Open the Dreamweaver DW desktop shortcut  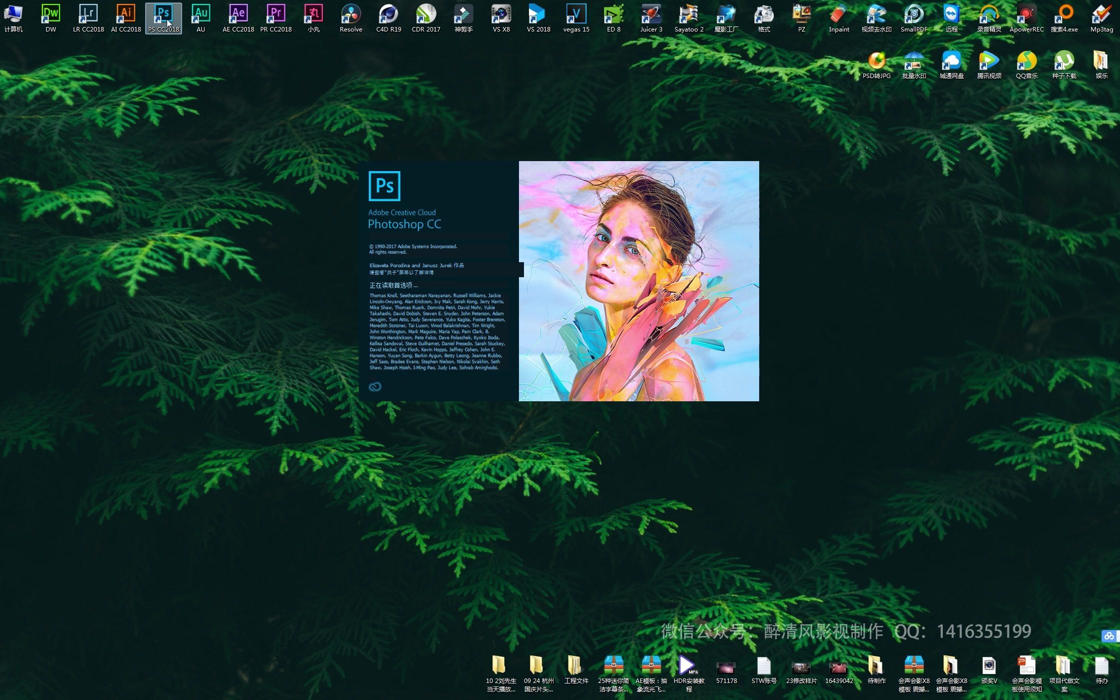pyautogui.click(x=51, y=15)
